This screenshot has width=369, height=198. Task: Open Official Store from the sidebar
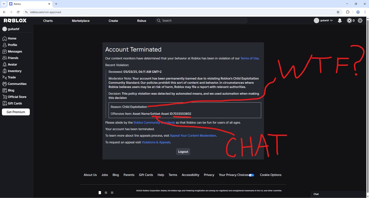(x=14, y=97)
